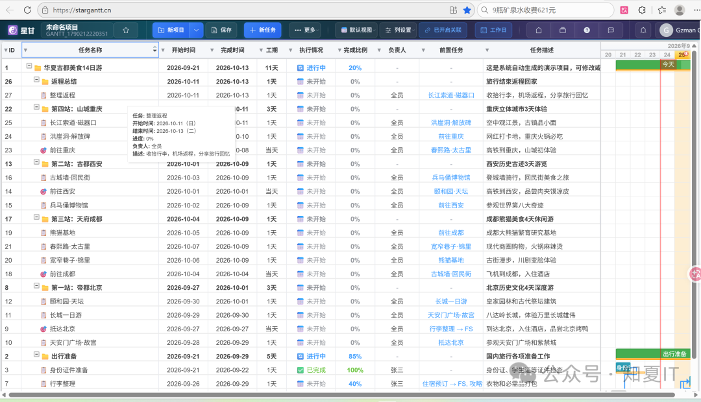Open the filter triangle for the 负责人 column
The width and height of the screenshot is (701, 402).
coord(379,50)
